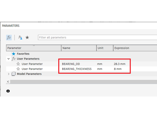Image resolution: width=157 pixels, height=118 pixels.
Task: Click the star favorites filter toolbar icon
Action: tap(27, 37)
